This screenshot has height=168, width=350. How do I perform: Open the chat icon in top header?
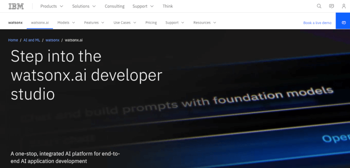click(x=332, y=6)
